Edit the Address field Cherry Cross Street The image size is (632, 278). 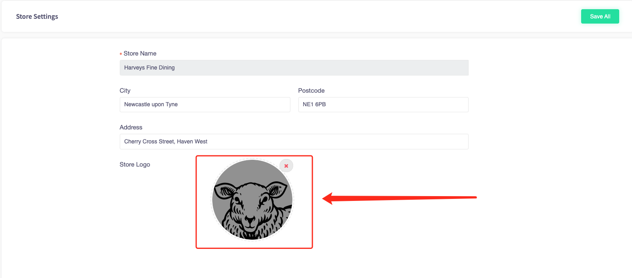294,142
